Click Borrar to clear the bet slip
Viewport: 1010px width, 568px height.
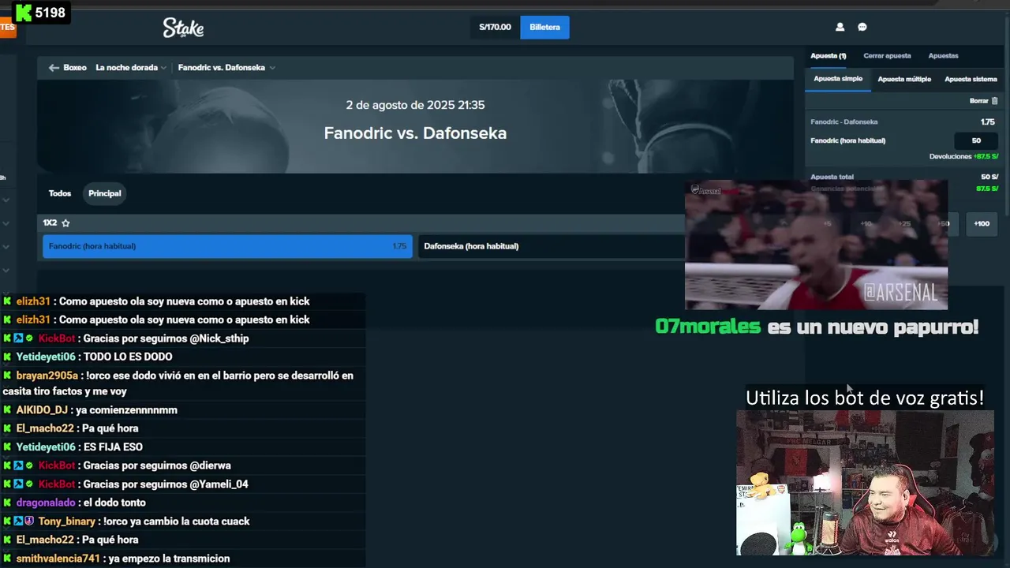tap(978, 101)
